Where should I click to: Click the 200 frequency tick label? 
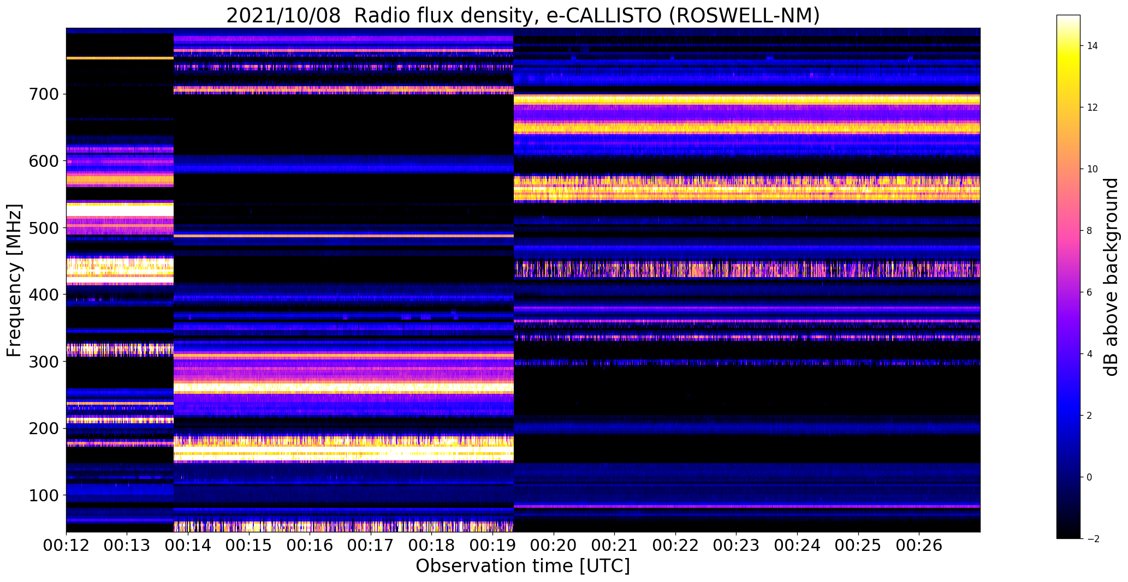[x=43, y=429]
